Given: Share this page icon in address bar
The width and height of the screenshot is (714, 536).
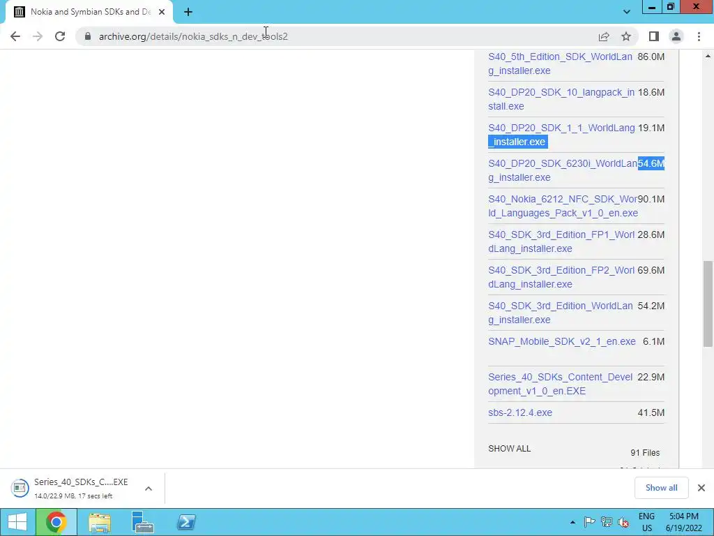Looking at the screenshot, I should click(604, 36).
